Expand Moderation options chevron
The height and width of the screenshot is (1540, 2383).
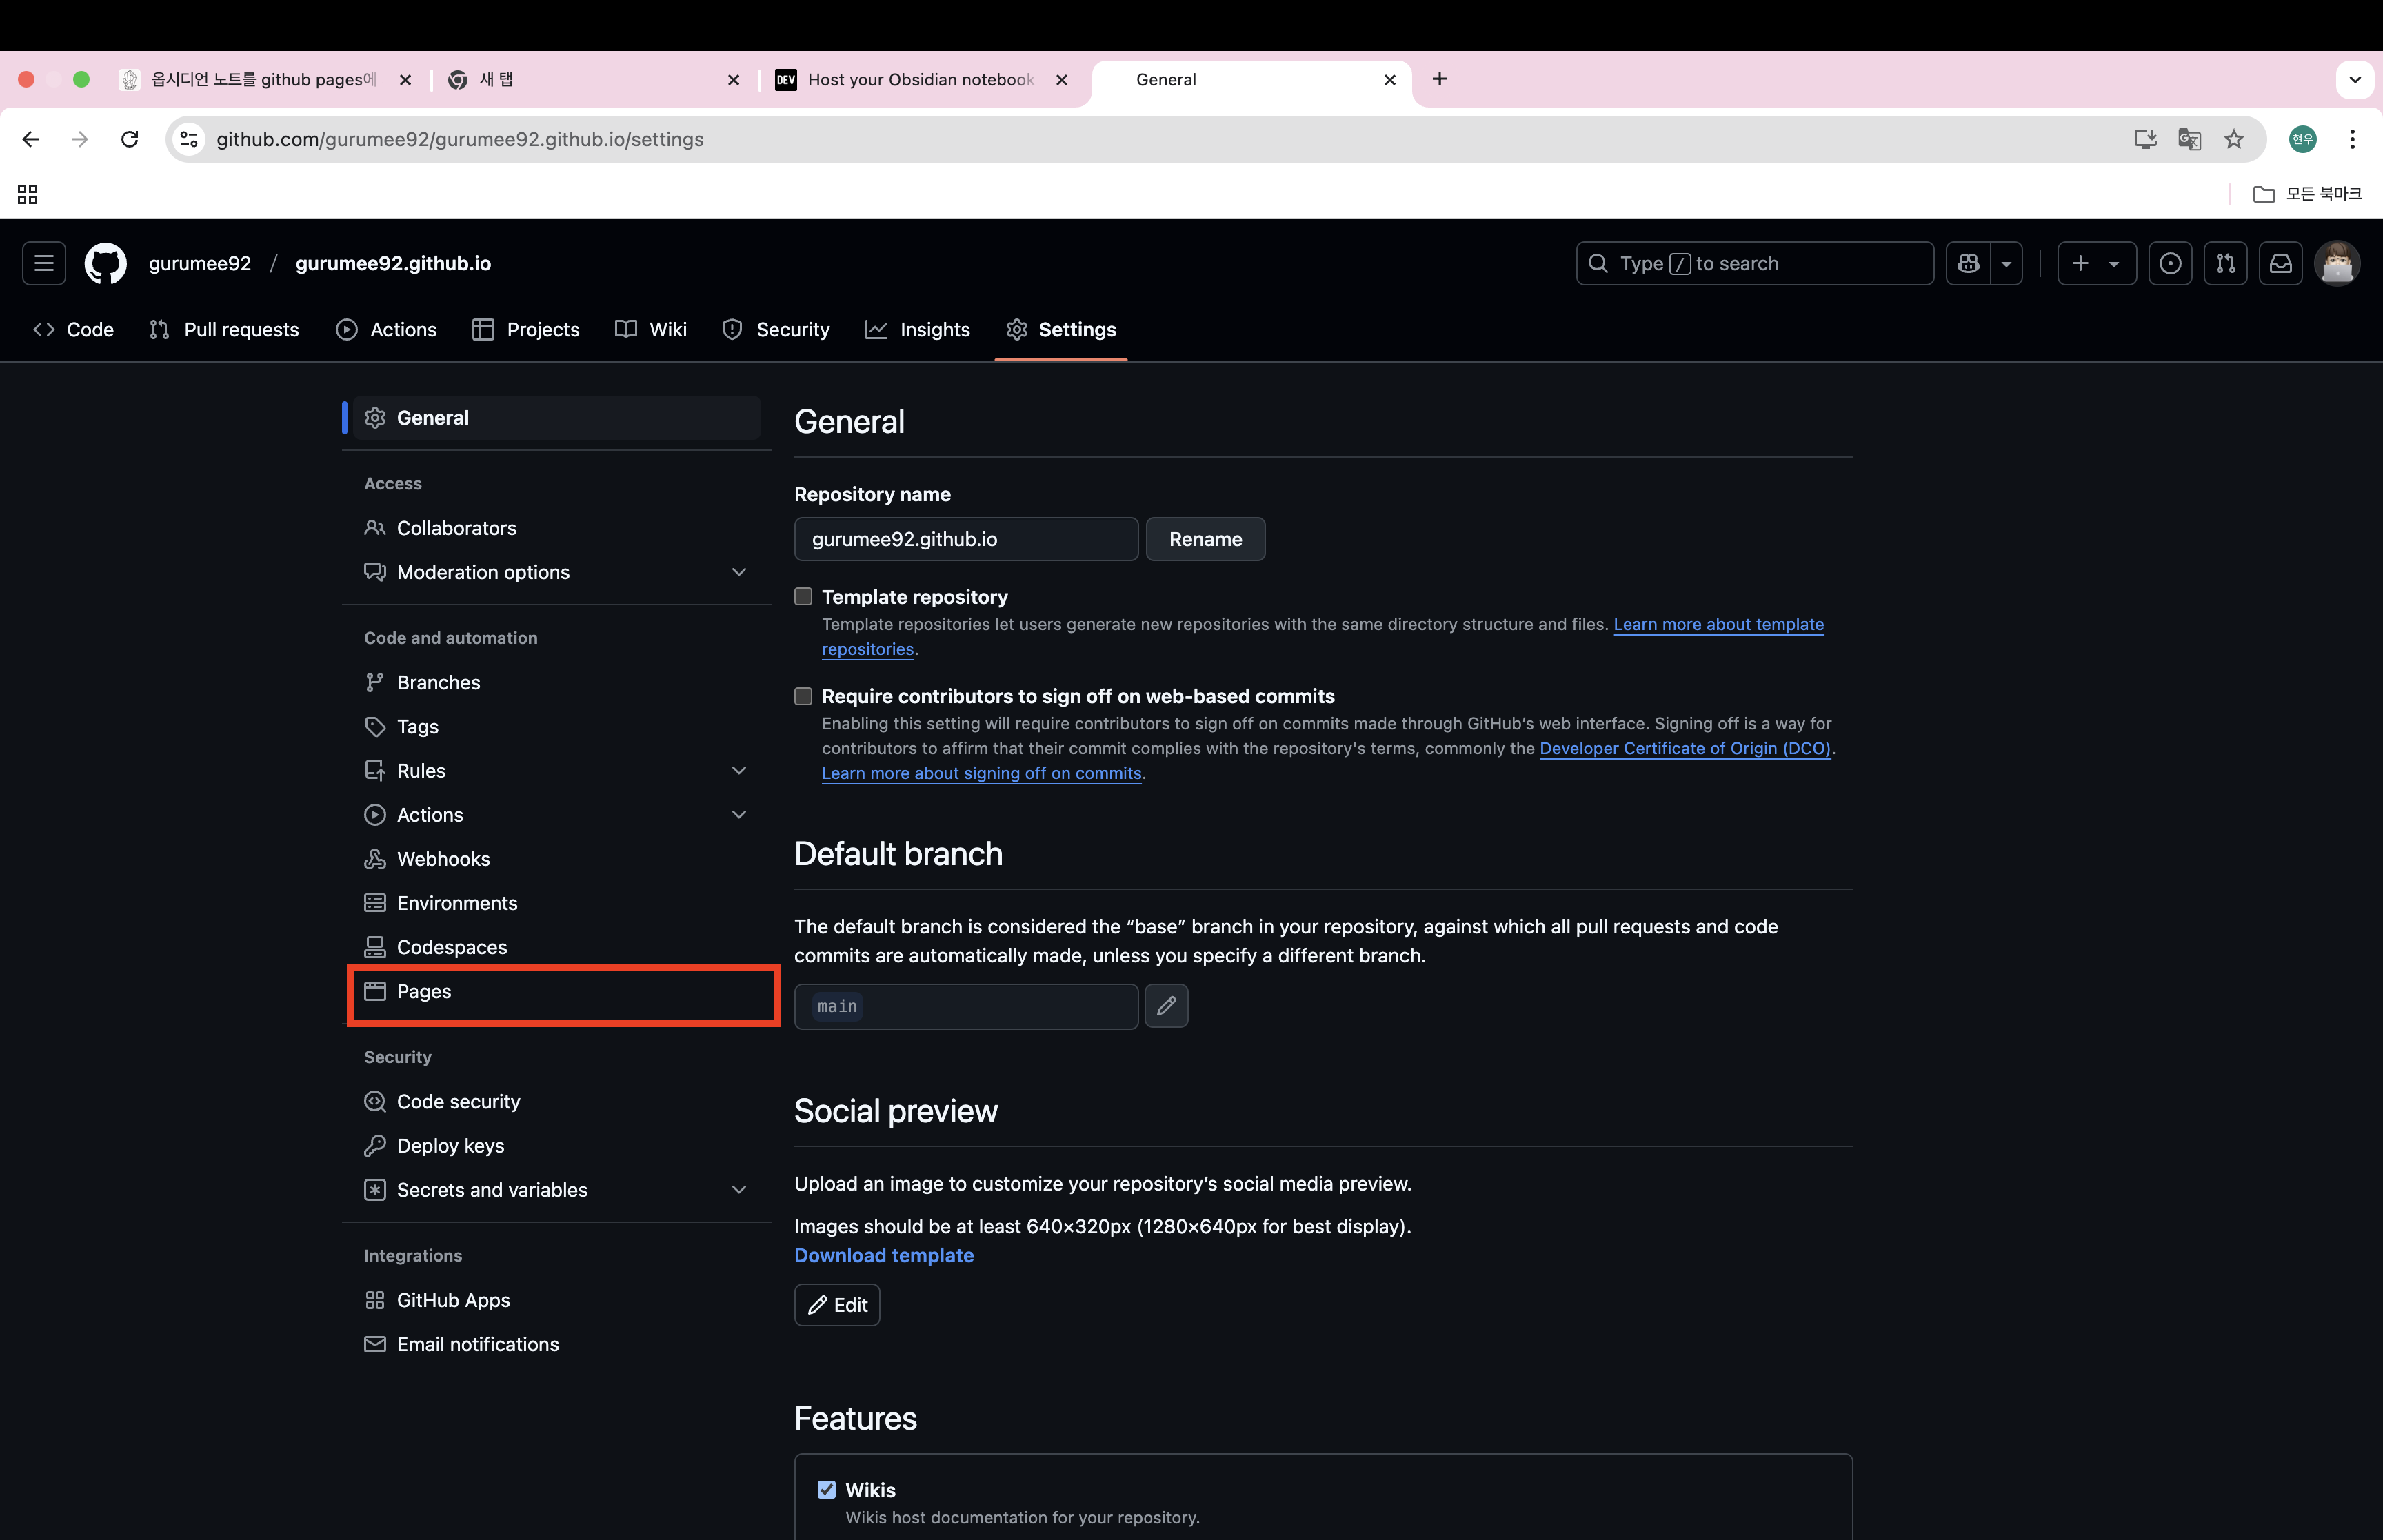pos(739,572)
